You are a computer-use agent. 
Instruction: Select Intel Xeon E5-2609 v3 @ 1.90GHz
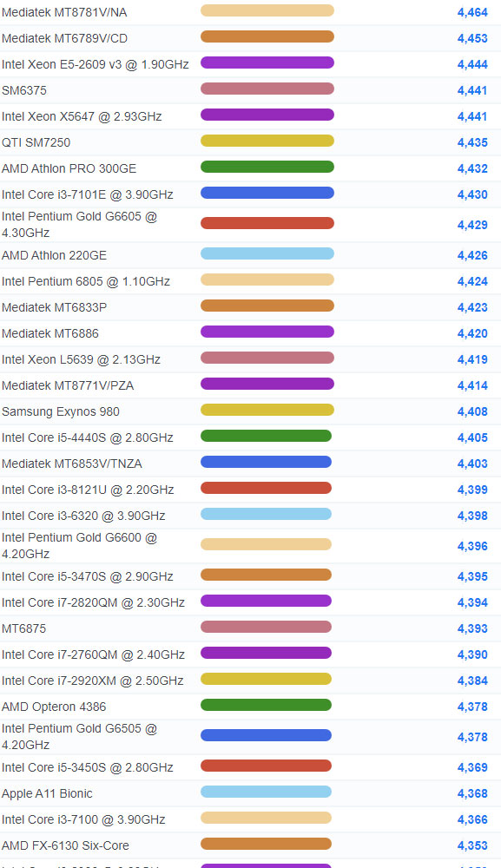(x=96, y=64)
